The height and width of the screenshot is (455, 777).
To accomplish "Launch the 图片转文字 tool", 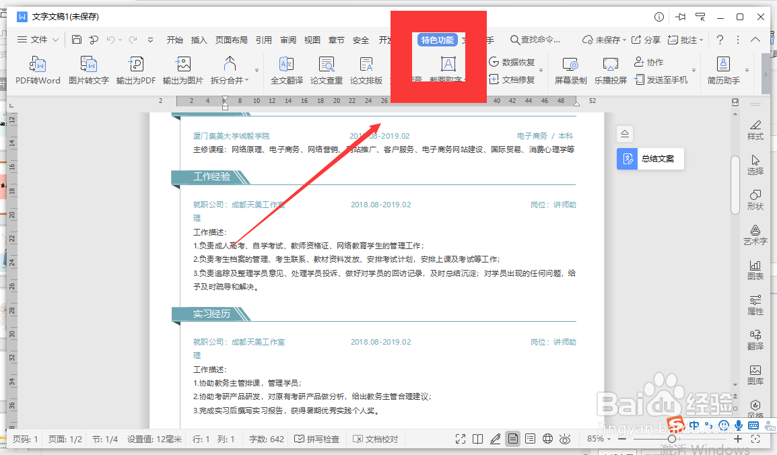I will pyautogui.click(x=89, y=70).
